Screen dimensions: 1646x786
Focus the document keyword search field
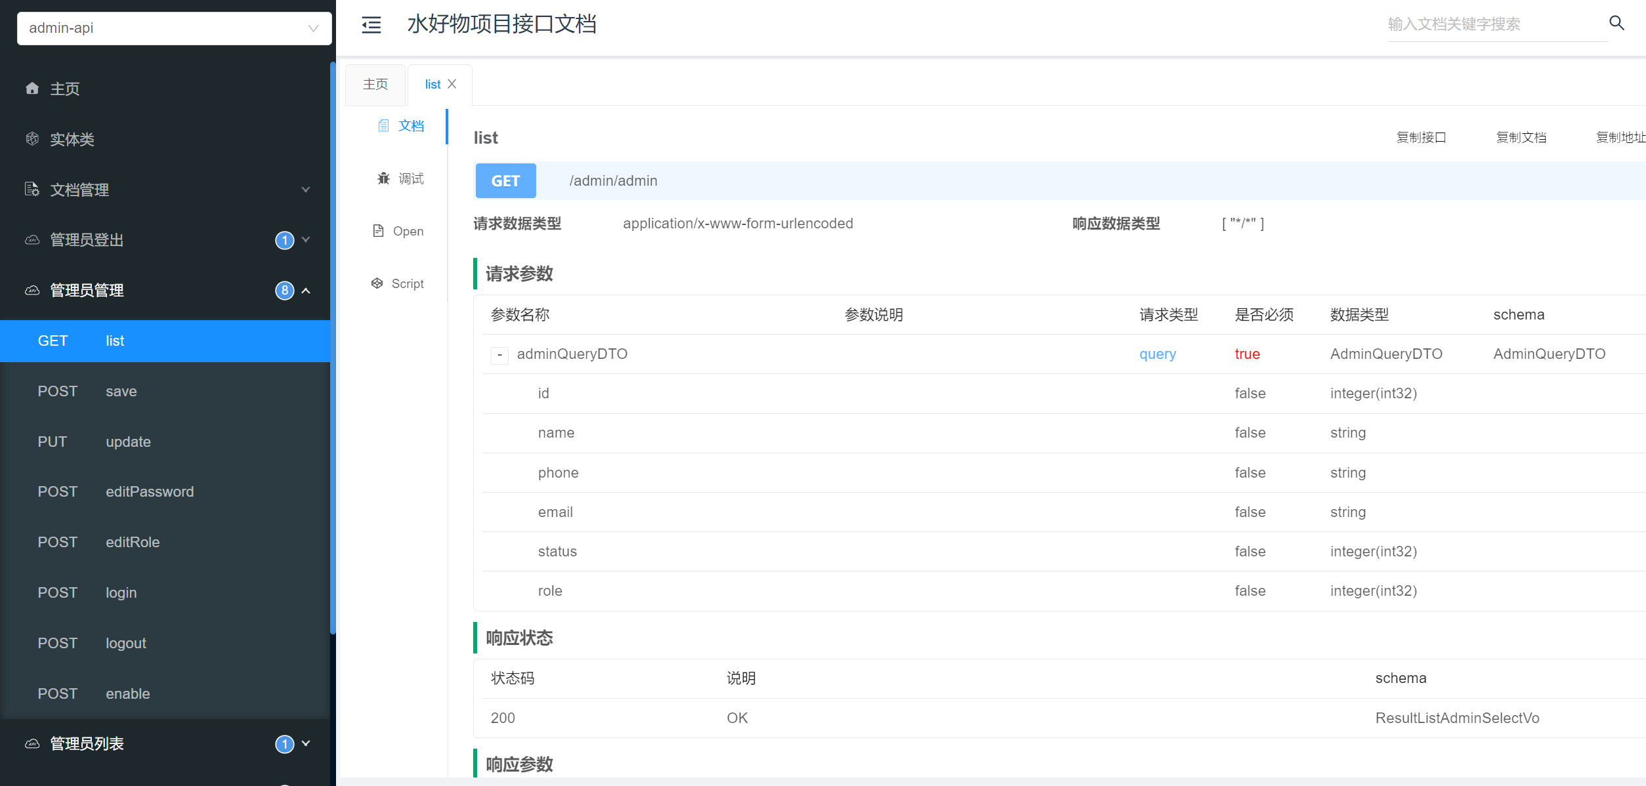1496,24
